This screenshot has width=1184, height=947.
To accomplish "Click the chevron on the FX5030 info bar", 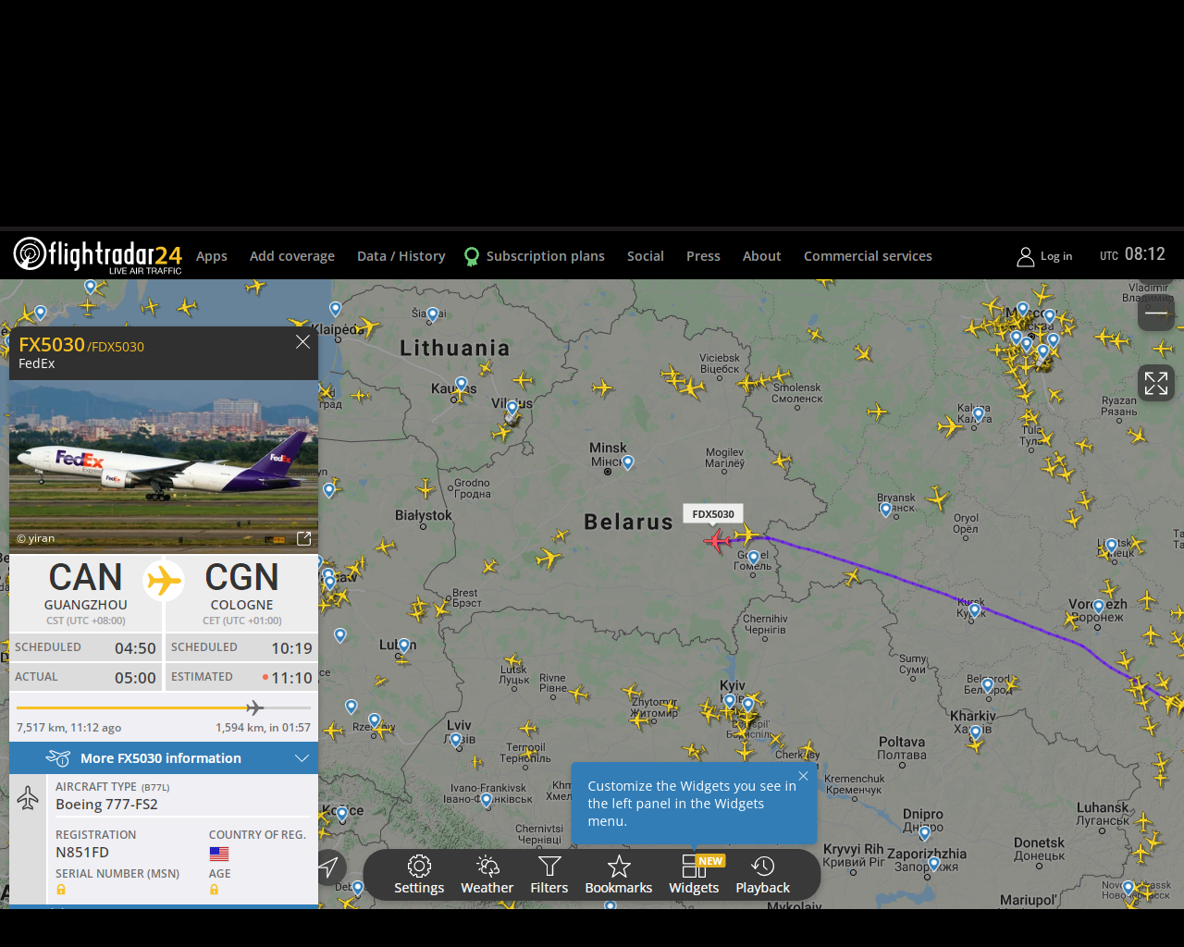I will (x=302, y=758).
